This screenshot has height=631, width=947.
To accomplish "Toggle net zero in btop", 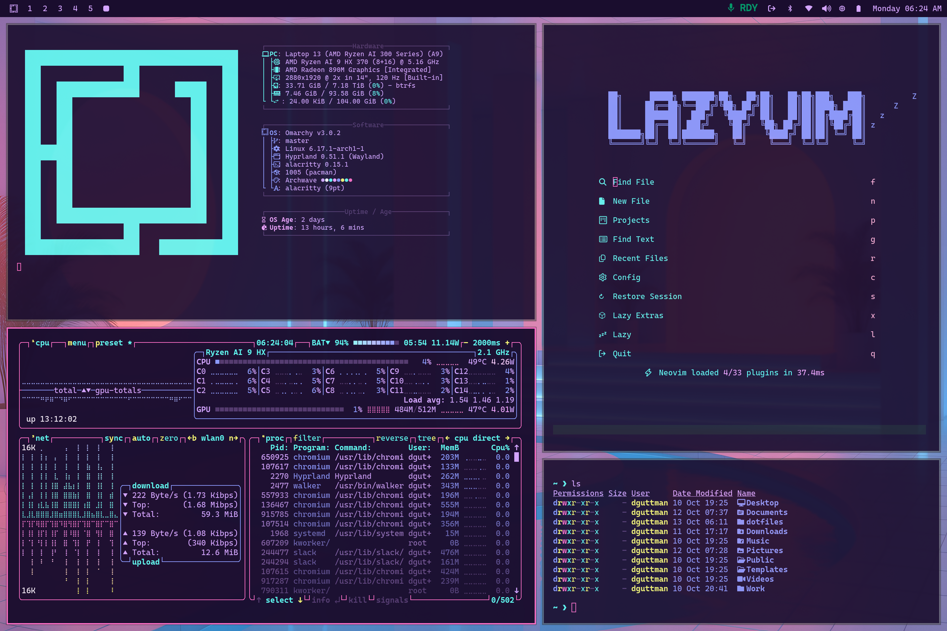I will click(169, 438).
